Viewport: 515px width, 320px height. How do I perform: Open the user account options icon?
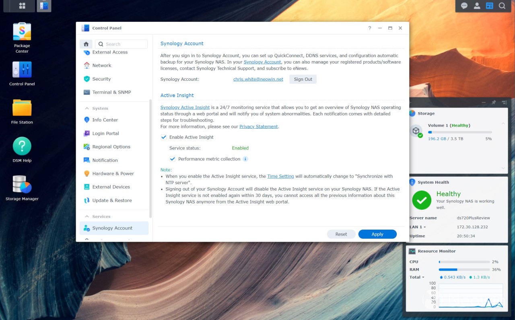point(477,6)
